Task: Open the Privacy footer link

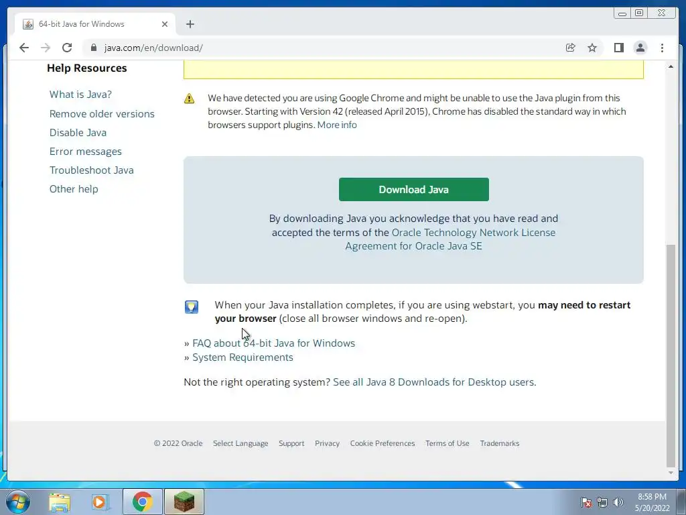Action: click(x=327, y=443)
